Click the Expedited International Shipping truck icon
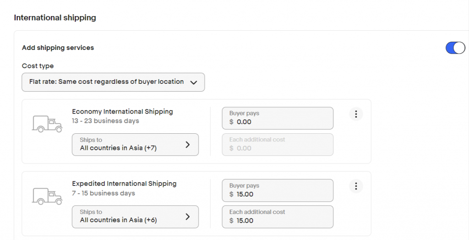 (x=47, y=196)
